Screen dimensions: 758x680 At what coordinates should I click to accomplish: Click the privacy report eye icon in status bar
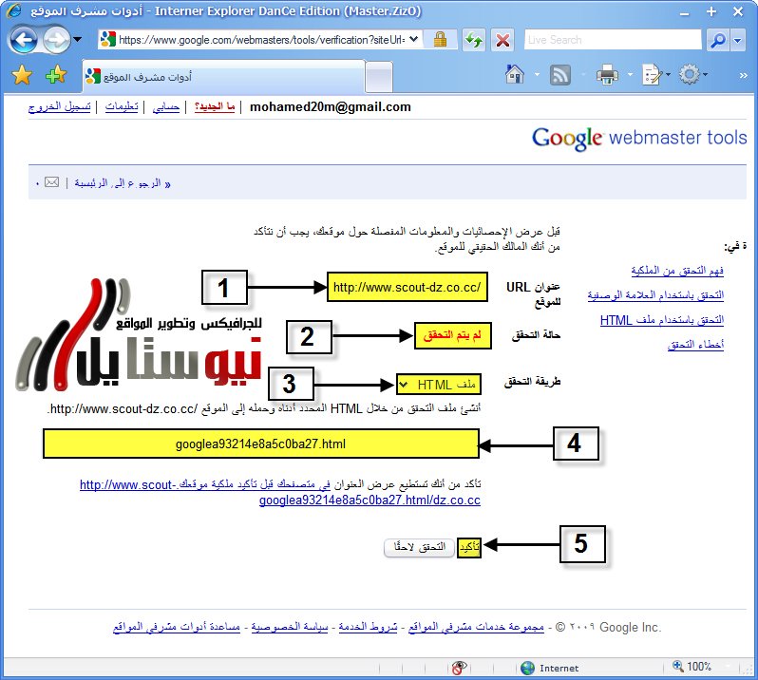[459, 668]
